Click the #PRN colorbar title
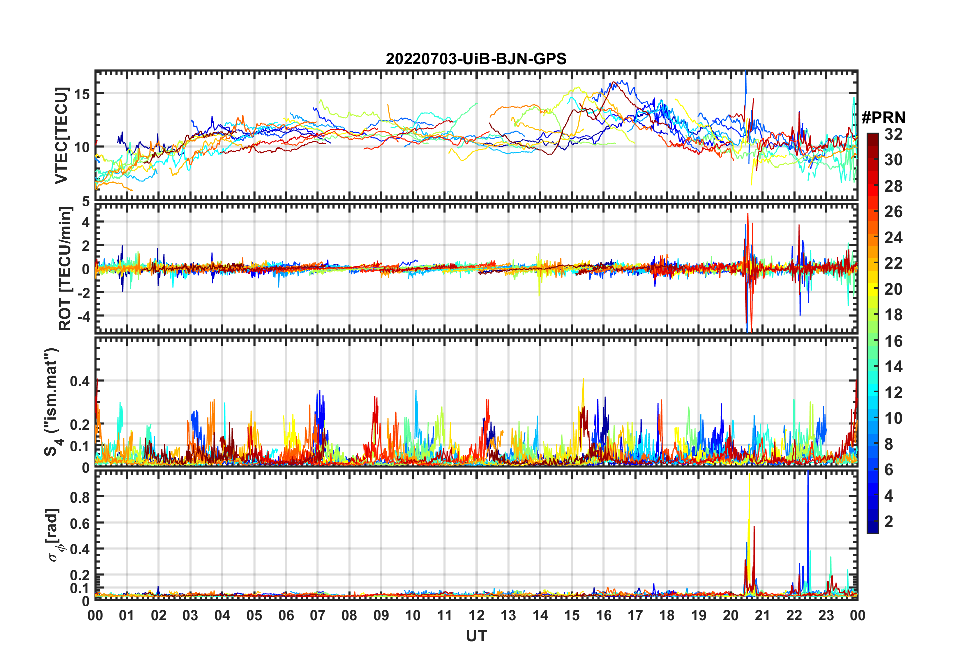This screenshot has width=953, height=667. click(883, 118)
